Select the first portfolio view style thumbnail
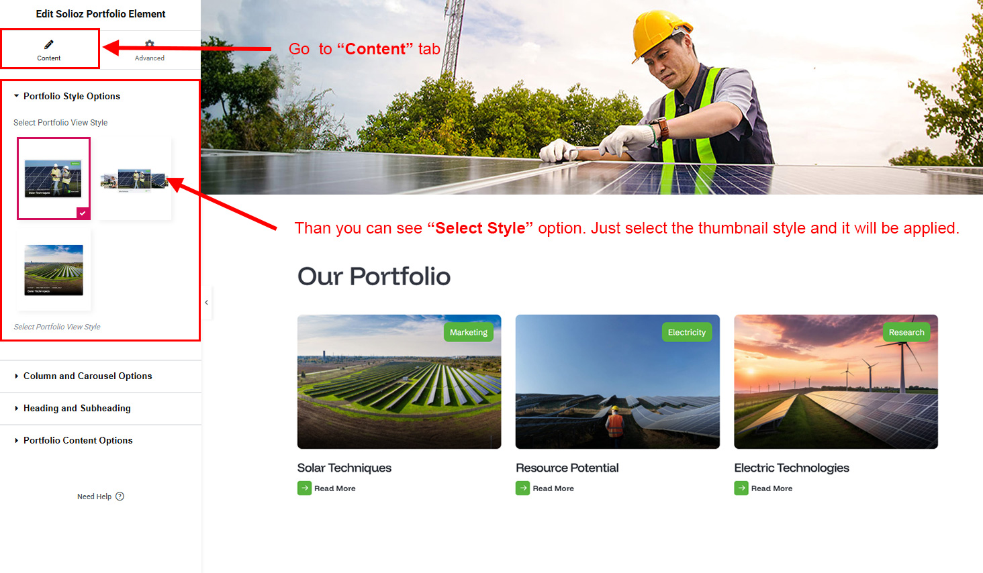983x573 pixels. [54, 178]
